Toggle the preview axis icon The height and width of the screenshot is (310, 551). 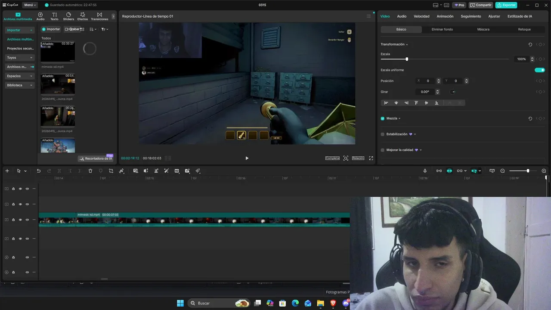tap(474, 171)
